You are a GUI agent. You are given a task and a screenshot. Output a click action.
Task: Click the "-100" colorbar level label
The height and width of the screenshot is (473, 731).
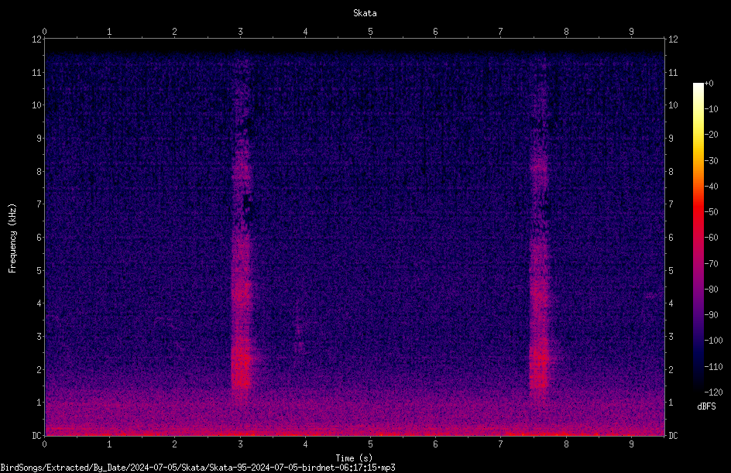point(714,341)
